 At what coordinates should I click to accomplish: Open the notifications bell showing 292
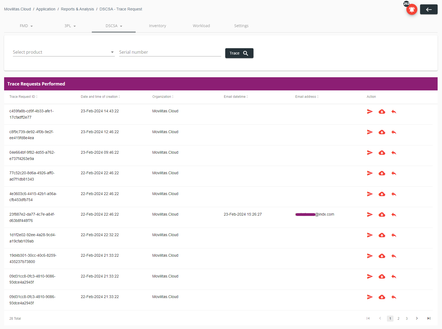412,10
